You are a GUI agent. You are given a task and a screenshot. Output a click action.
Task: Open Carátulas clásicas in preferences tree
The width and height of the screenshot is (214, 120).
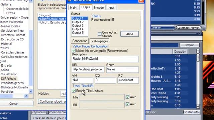(x=13, y=52)
